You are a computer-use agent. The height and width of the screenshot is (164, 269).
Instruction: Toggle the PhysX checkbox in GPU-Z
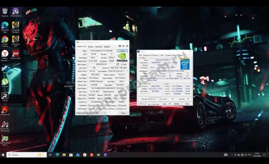(x=109, y=109)
